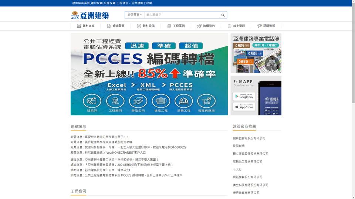Open vendor 貝羽製網
The width and height of the screenshot is (355, 199).
239,146
